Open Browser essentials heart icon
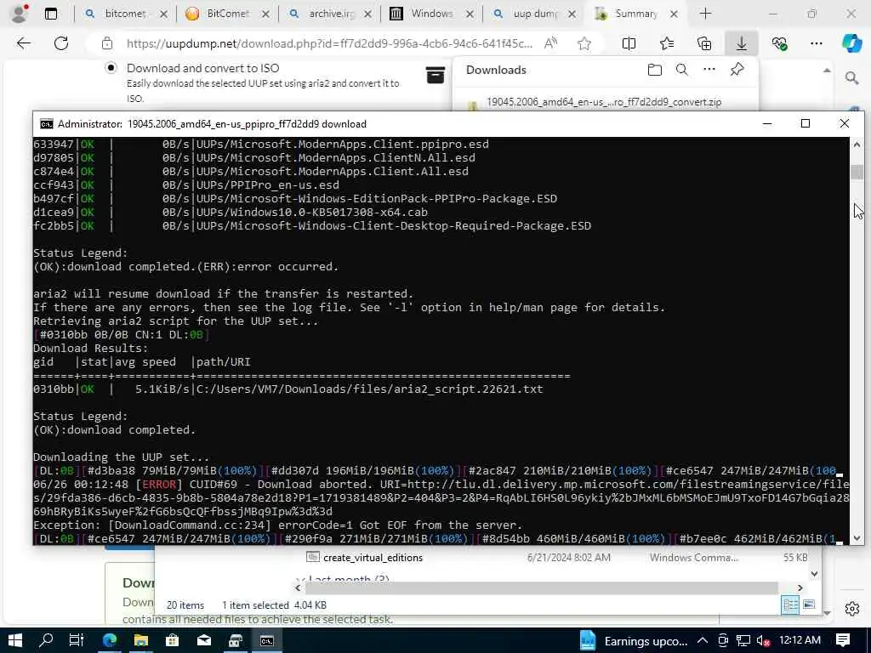This screenshot has height=653, width=871. (779, 43)
